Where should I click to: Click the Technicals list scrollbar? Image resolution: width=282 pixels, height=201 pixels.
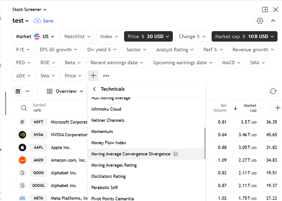pyautogui.click(x=205, y=143)
